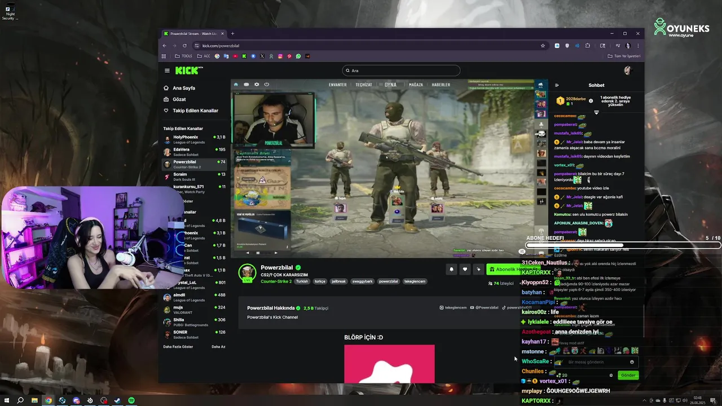
Task: Open chat settings gear icon
Action: tap(611, 375)
